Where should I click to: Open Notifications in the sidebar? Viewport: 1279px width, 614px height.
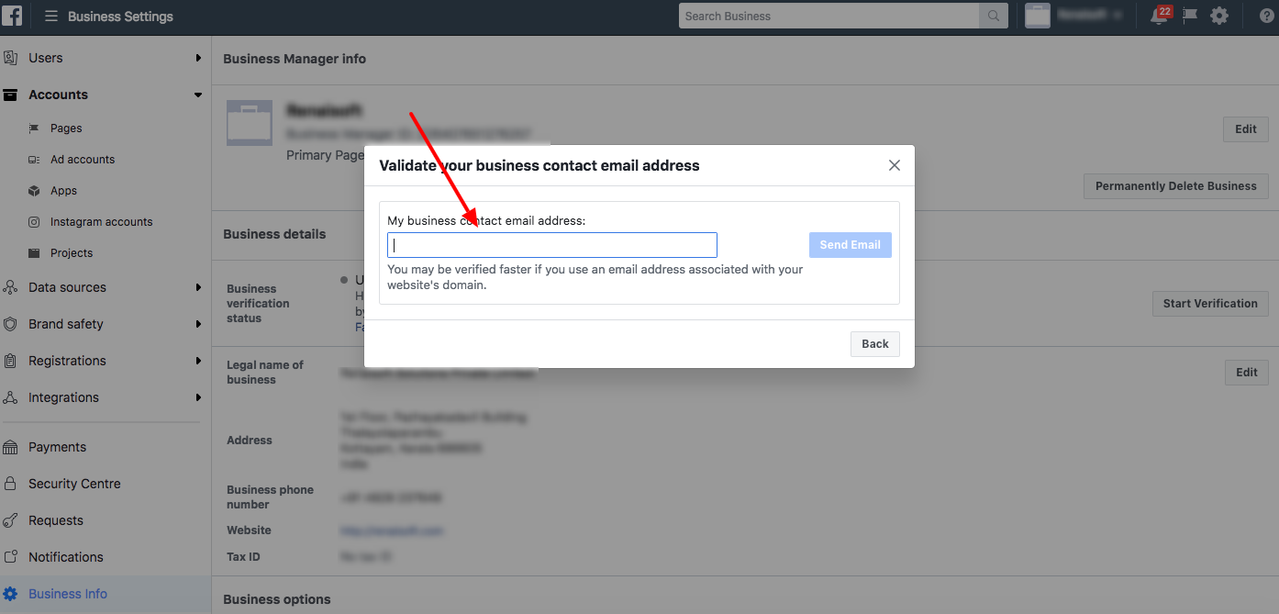coord(66,557)
